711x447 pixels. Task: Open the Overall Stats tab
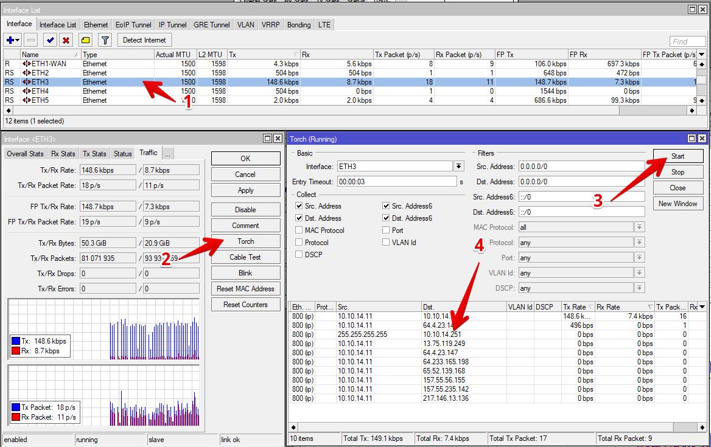click(x=26, y=154)
